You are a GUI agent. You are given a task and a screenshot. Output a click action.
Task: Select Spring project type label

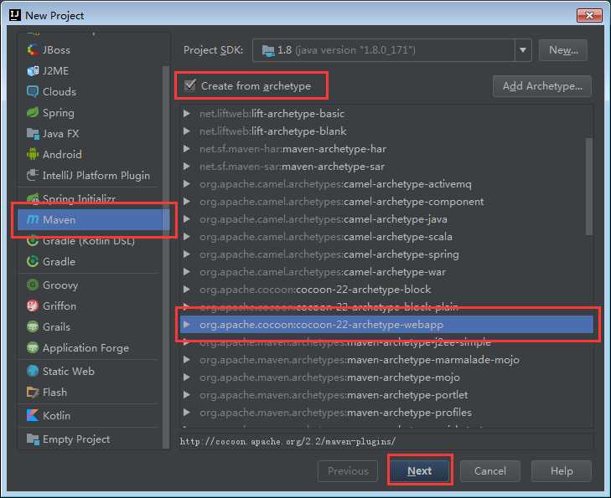pos(59,113)
